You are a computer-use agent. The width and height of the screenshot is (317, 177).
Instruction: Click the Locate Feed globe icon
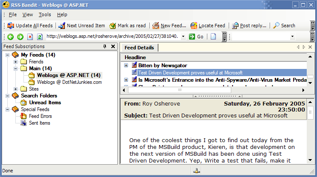tap(194, 26)
